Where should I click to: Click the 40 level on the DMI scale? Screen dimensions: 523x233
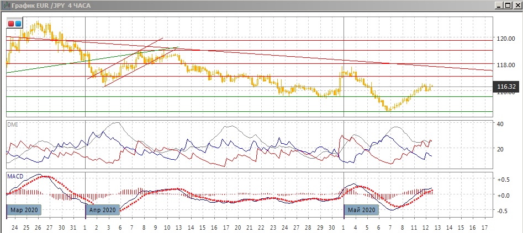(x=500, y=124)
